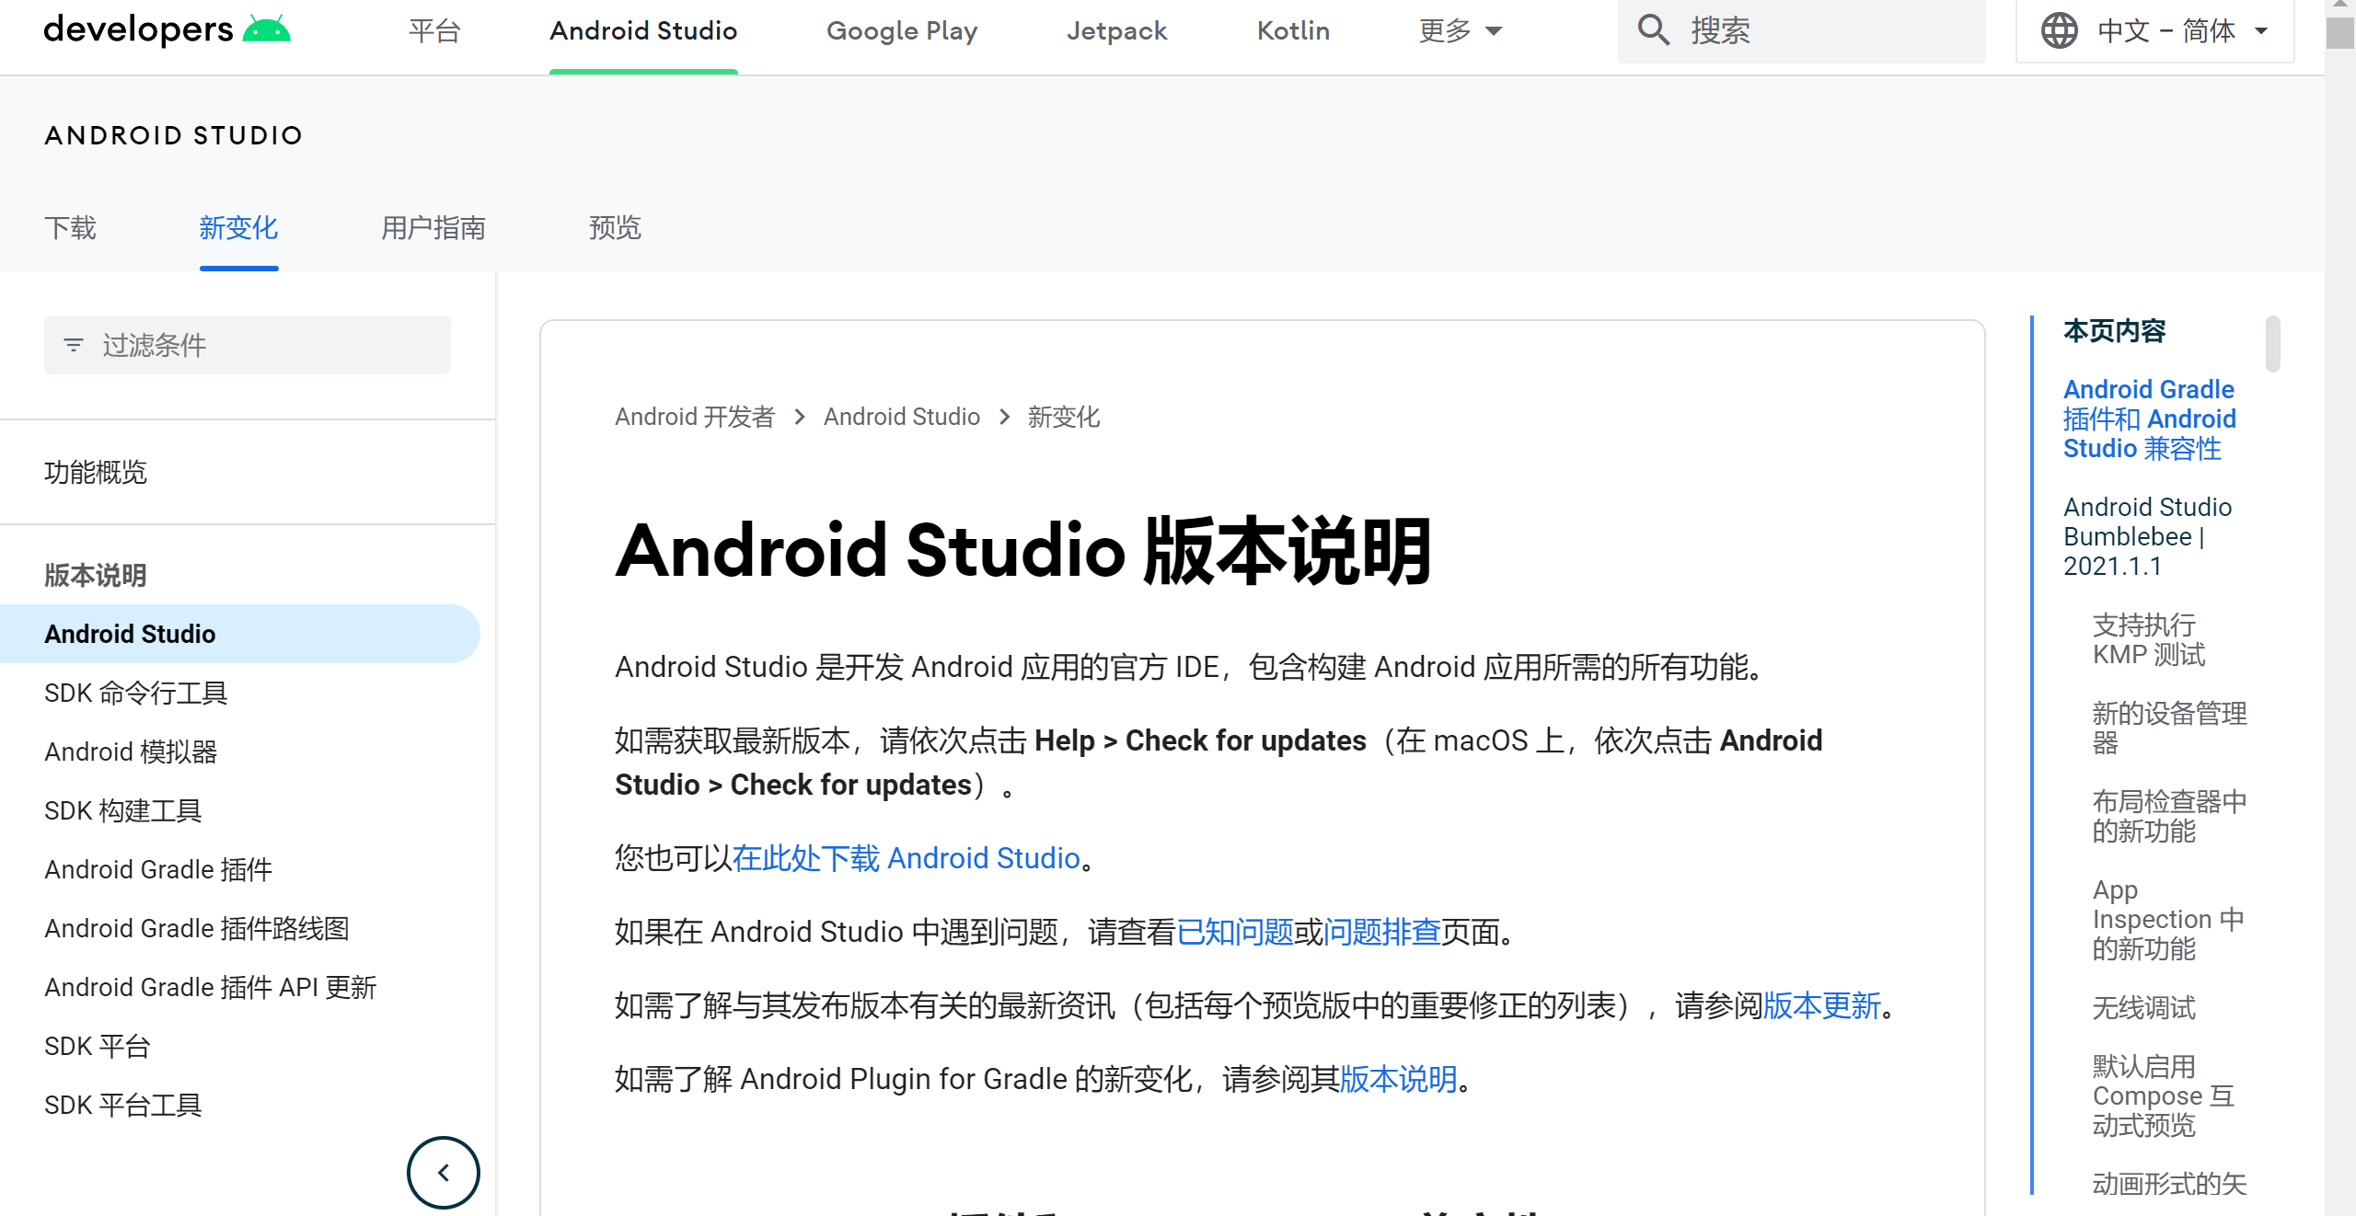Screen dimensions: 2356x1216
Task: Click the search magnifier icon
Action: pos(1653,30)
